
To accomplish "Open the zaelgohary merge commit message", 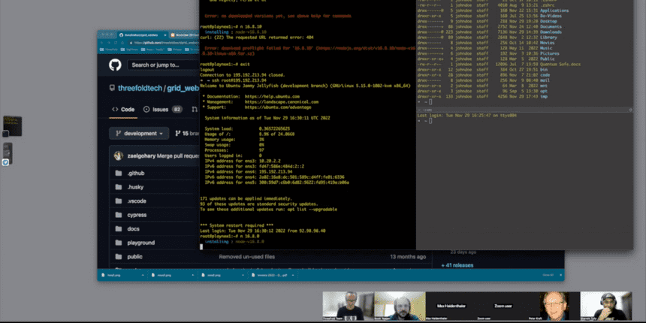I will tap(178, 155).
